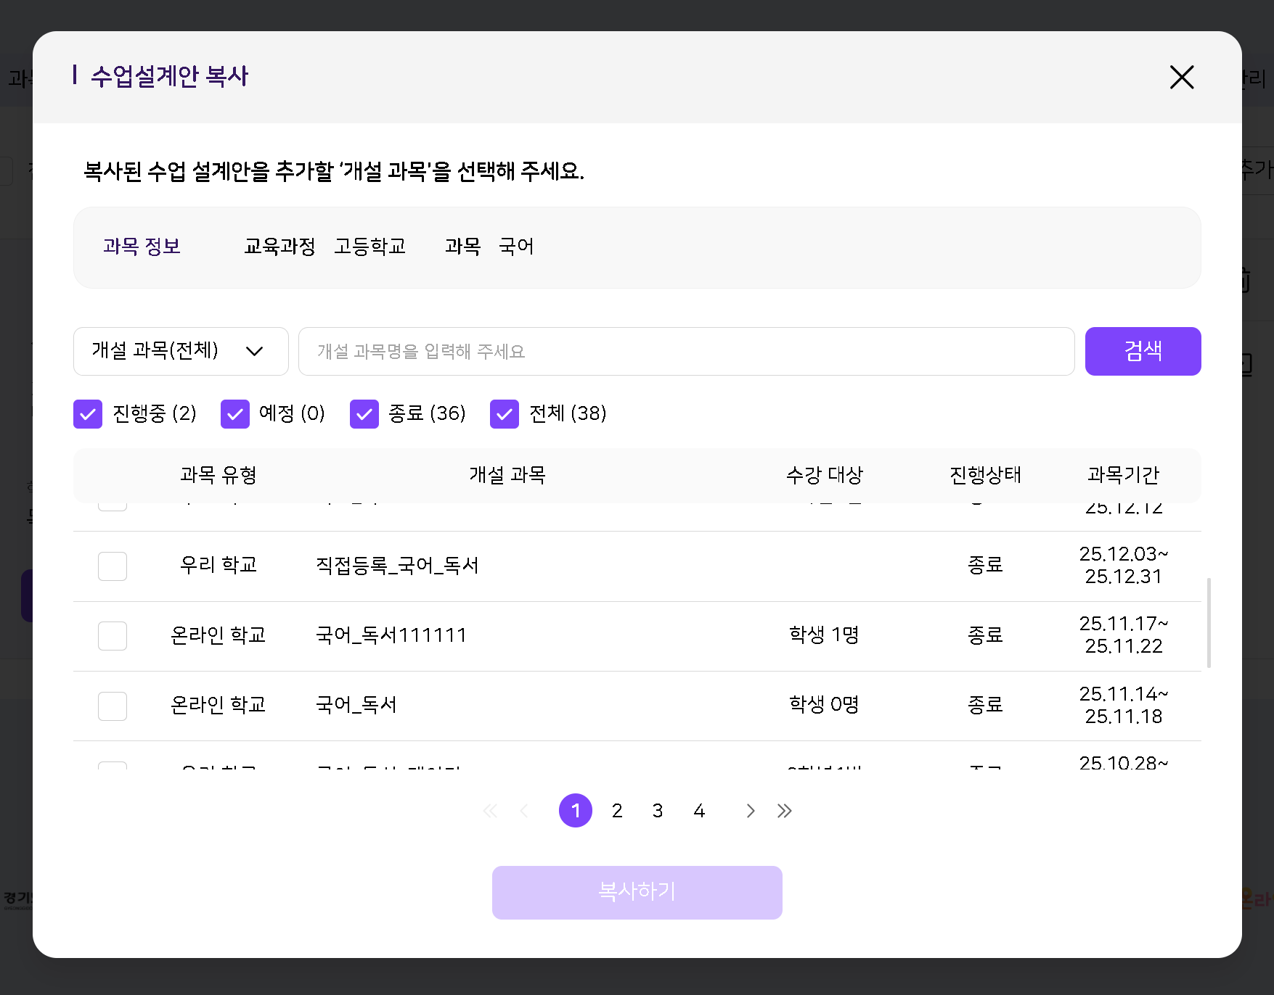The width and height of the screenshot is (1274, 995).
Task: Open the 개설 과목(전체) dropdown
Action: coord(181,351)
